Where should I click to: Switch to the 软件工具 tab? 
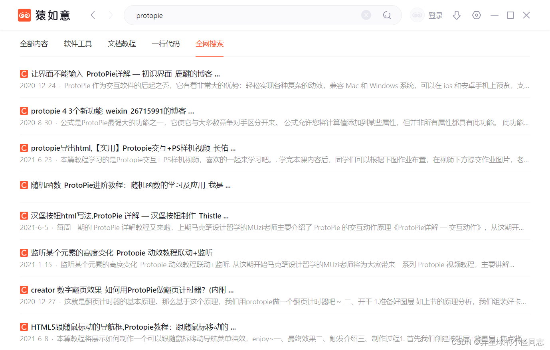click(x=78, y=44)
